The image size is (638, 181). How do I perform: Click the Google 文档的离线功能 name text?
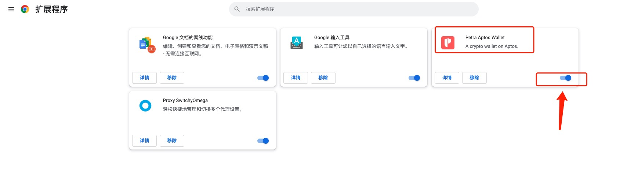(188, 38)
